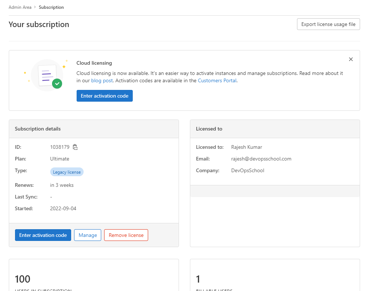Select the Subscription breadcrumb item
The image size is (385, 291).
(x=51, y=7)
